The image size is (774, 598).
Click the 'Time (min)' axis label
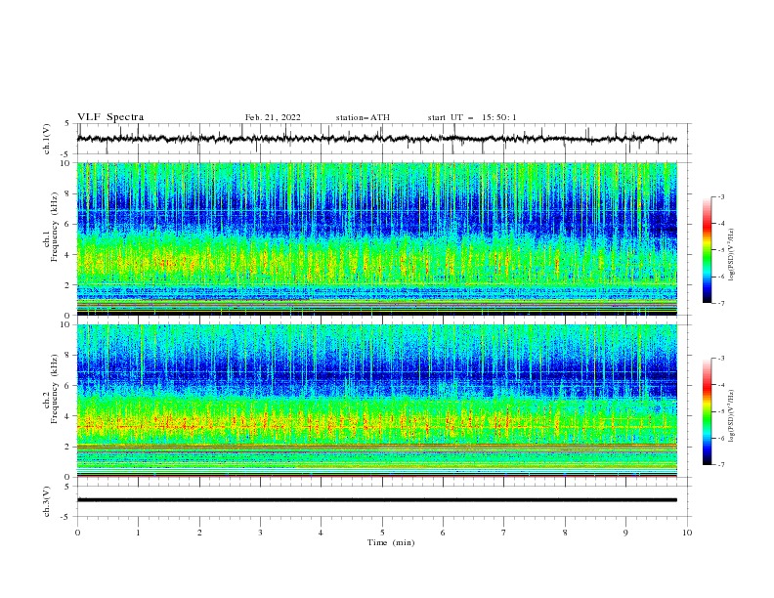coord(391,542)
